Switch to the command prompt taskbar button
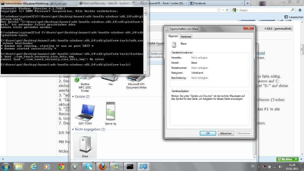The width and height of the screenshot is (304, 171). coord(130,167)
